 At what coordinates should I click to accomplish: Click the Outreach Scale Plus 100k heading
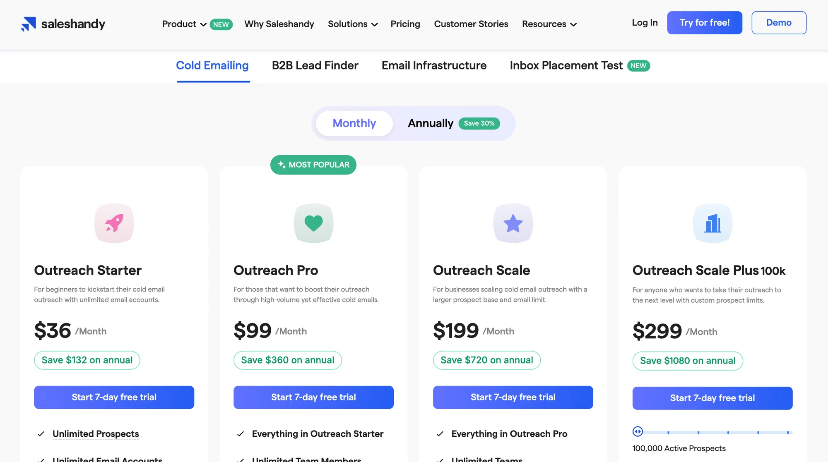pyautogui.click(x=709, y=270)
